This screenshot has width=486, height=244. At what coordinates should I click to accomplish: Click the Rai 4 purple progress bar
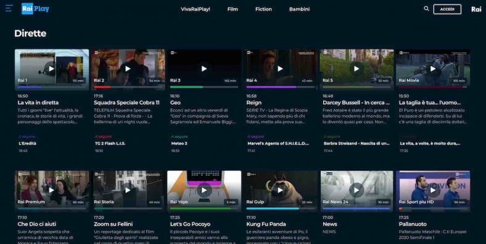280,87
